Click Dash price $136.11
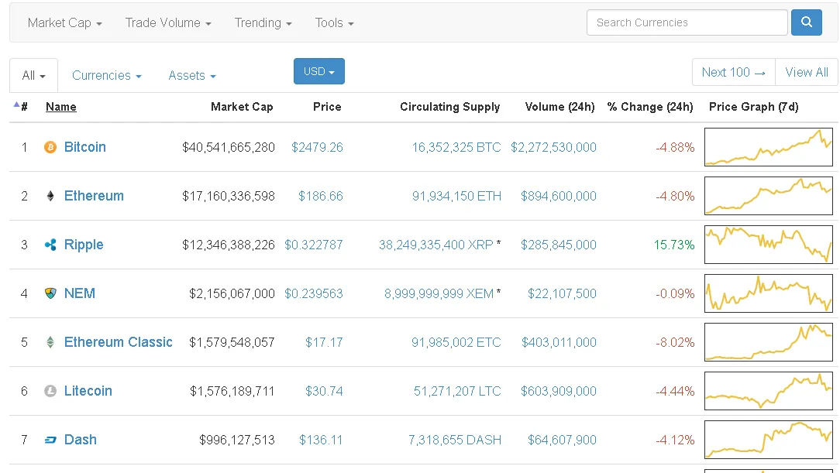The height and width of the screenshot is (473, 840). click(320, 440)
